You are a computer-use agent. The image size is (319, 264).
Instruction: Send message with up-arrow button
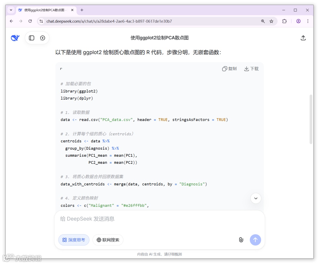point(255,240)
